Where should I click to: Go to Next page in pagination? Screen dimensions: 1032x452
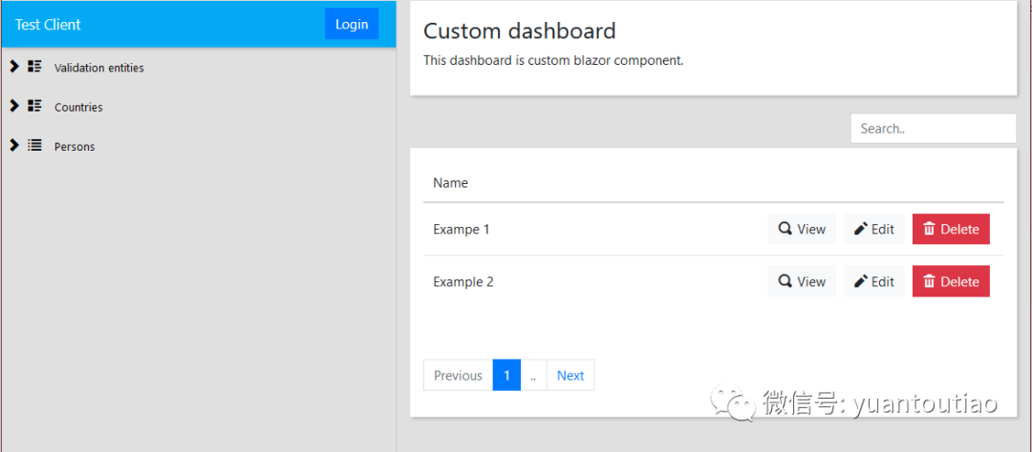pyautogui.click(x=570, y=375)
